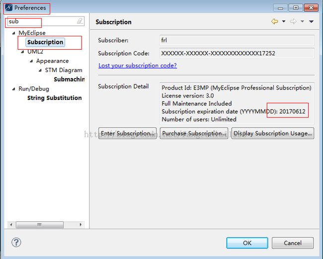Select Run/Debug tree item
The width and height of the screenshot is (323, 259).
click(x=34, y=88)
